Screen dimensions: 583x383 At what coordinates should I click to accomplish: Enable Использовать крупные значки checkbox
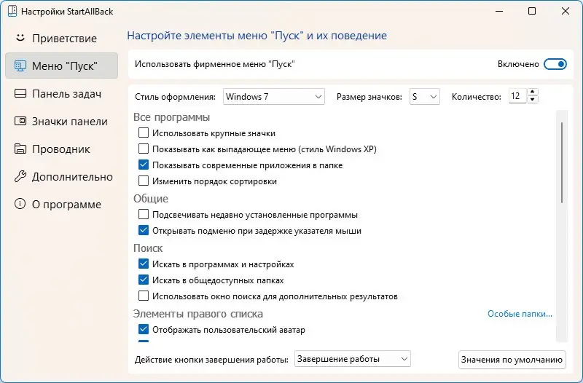click(x=144, y=133)
